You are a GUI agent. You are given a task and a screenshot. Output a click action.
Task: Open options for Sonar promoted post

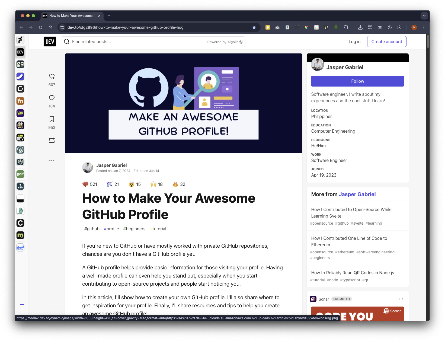coord(401,299)
